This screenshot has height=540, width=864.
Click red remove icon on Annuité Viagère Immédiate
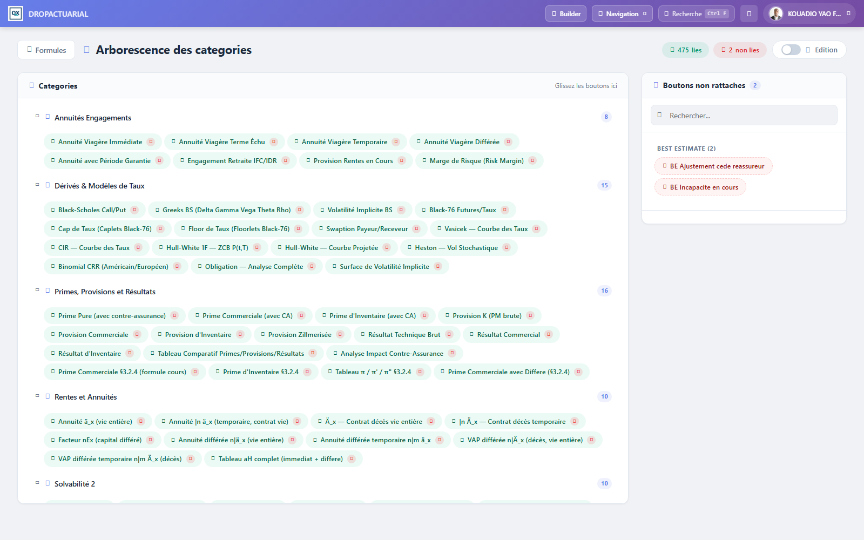pos(151,142)
